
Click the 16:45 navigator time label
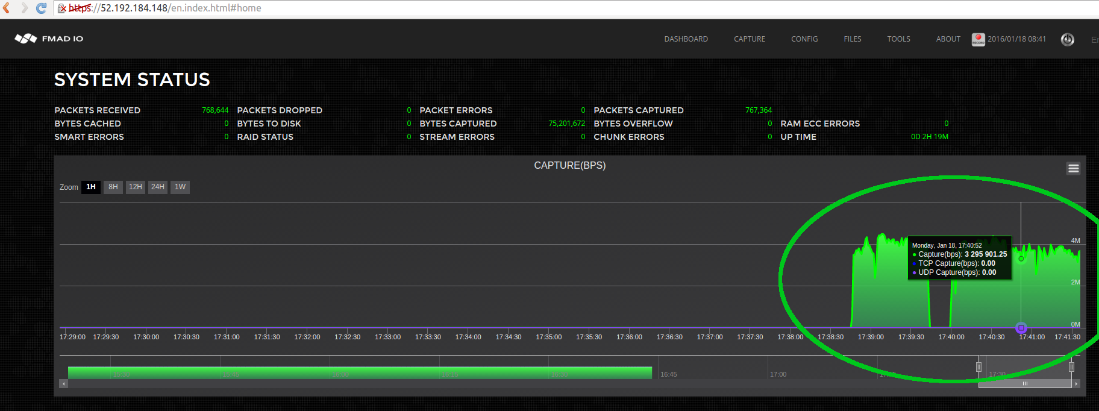pyautogui.click(x=669, y=374)
